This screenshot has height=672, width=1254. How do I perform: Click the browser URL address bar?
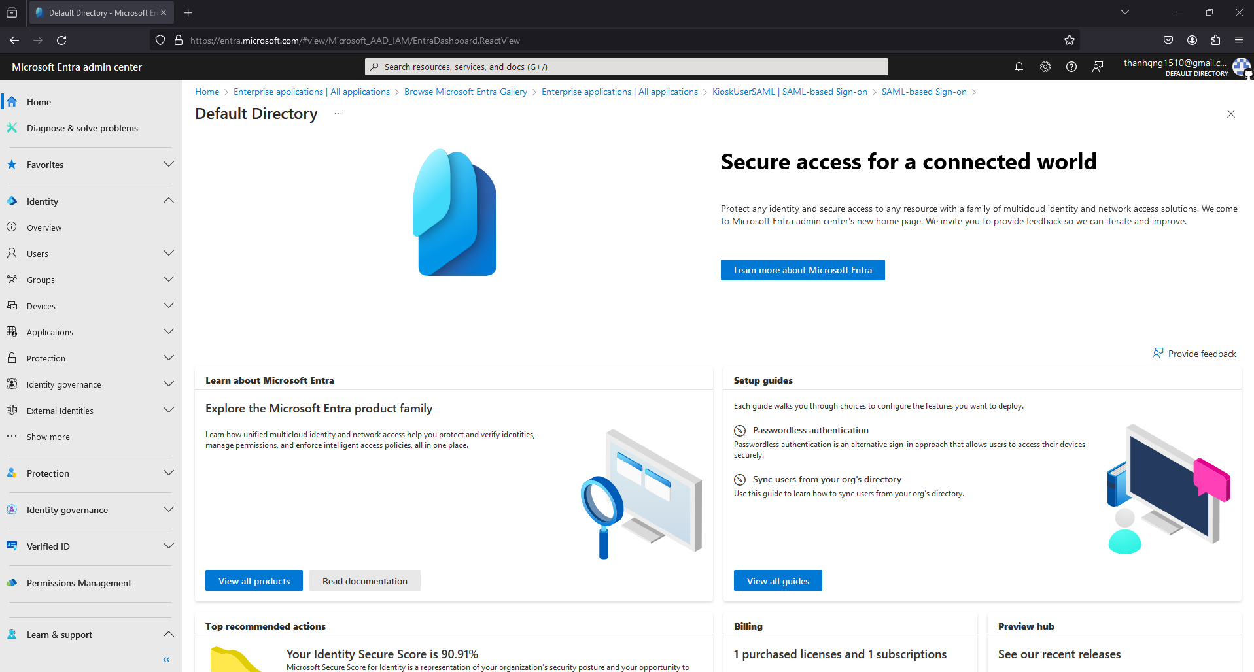pos(615,41)
